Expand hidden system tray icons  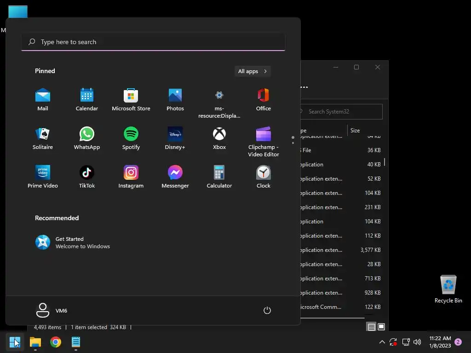pos(382,342)
